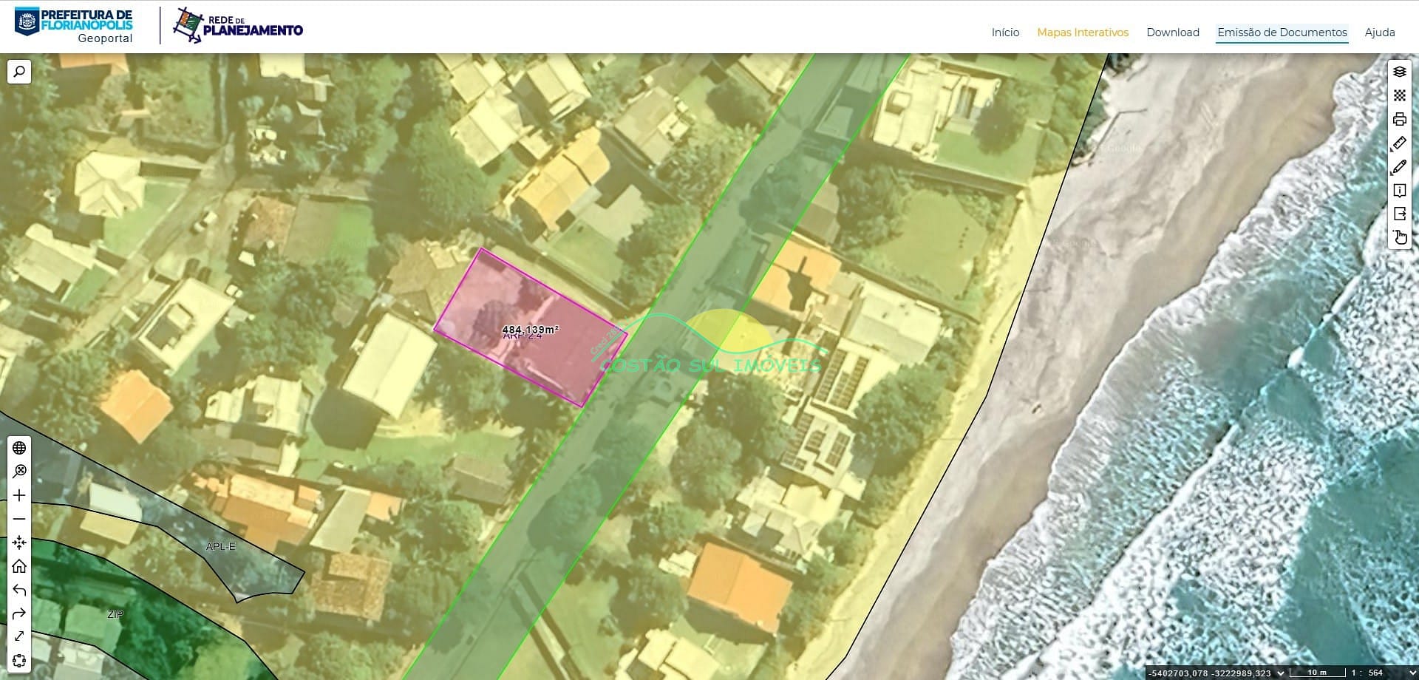
Task: Go to Emissão de Documentos
Action: click(x=1282, y=33)
